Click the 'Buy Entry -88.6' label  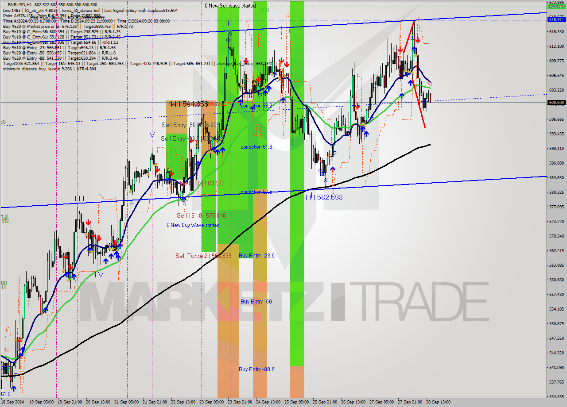[256, 369]
